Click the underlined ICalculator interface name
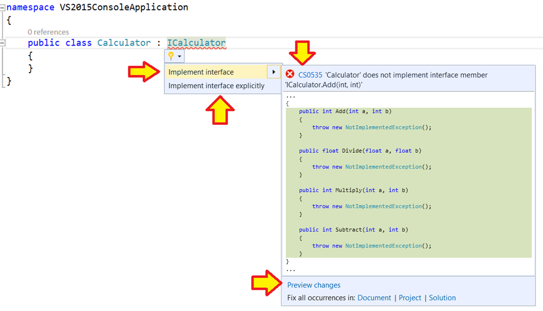Screen dimensions: 543x311 (x=196, y=43)
